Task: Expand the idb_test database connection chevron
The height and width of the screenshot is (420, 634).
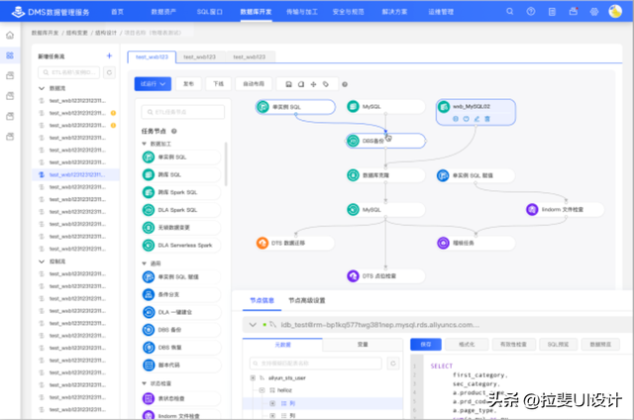Action: tap(253, 325)
